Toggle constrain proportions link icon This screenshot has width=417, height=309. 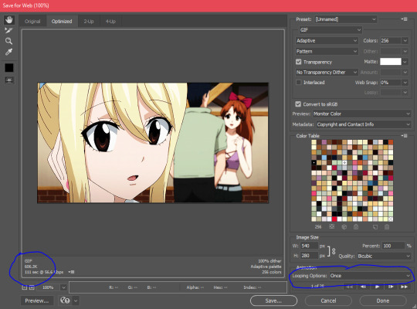pos(334,251)
